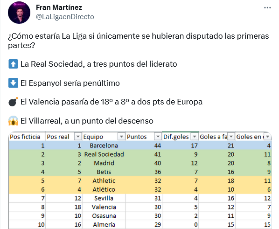Open the Dif.goles column filter dropdown

(195, 137)
